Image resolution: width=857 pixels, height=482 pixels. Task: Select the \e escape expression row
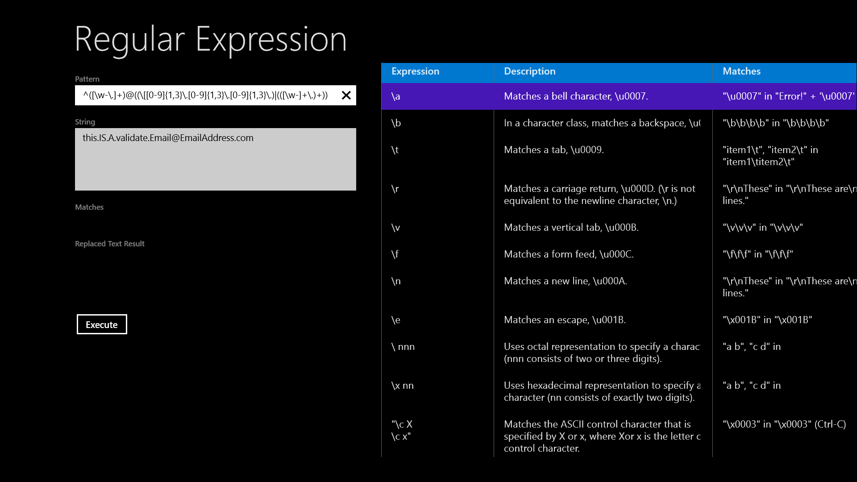575,320
